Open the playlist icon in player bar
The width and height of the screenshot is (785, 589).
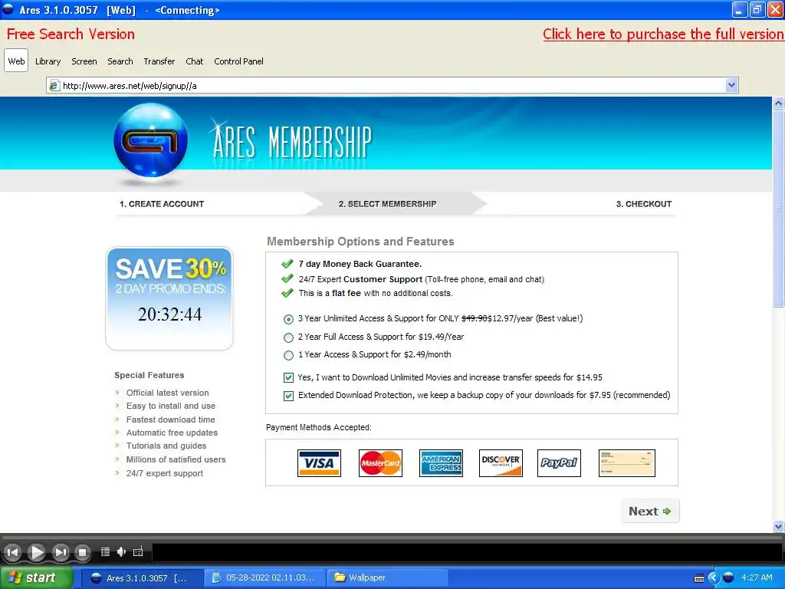(105, 551)
